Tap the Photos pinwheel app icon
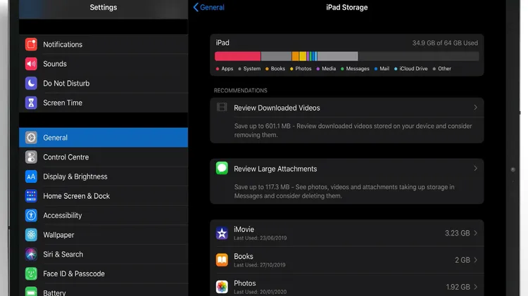Viewport: 528px width, 296px height. pyautogui.click(x=222, y=287)
